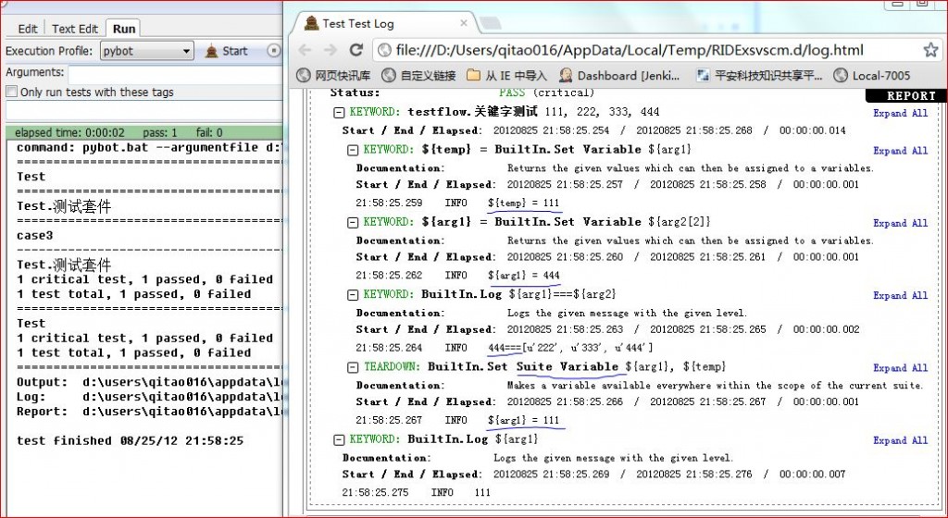The width and height of the screenshot is (948, 518).
Task: Open the 平安科技知识共享平 bookmark
Action: point(759,76)
